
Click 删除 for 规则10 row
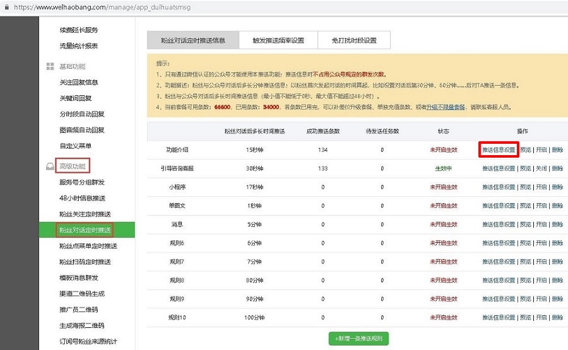[557, 317]
